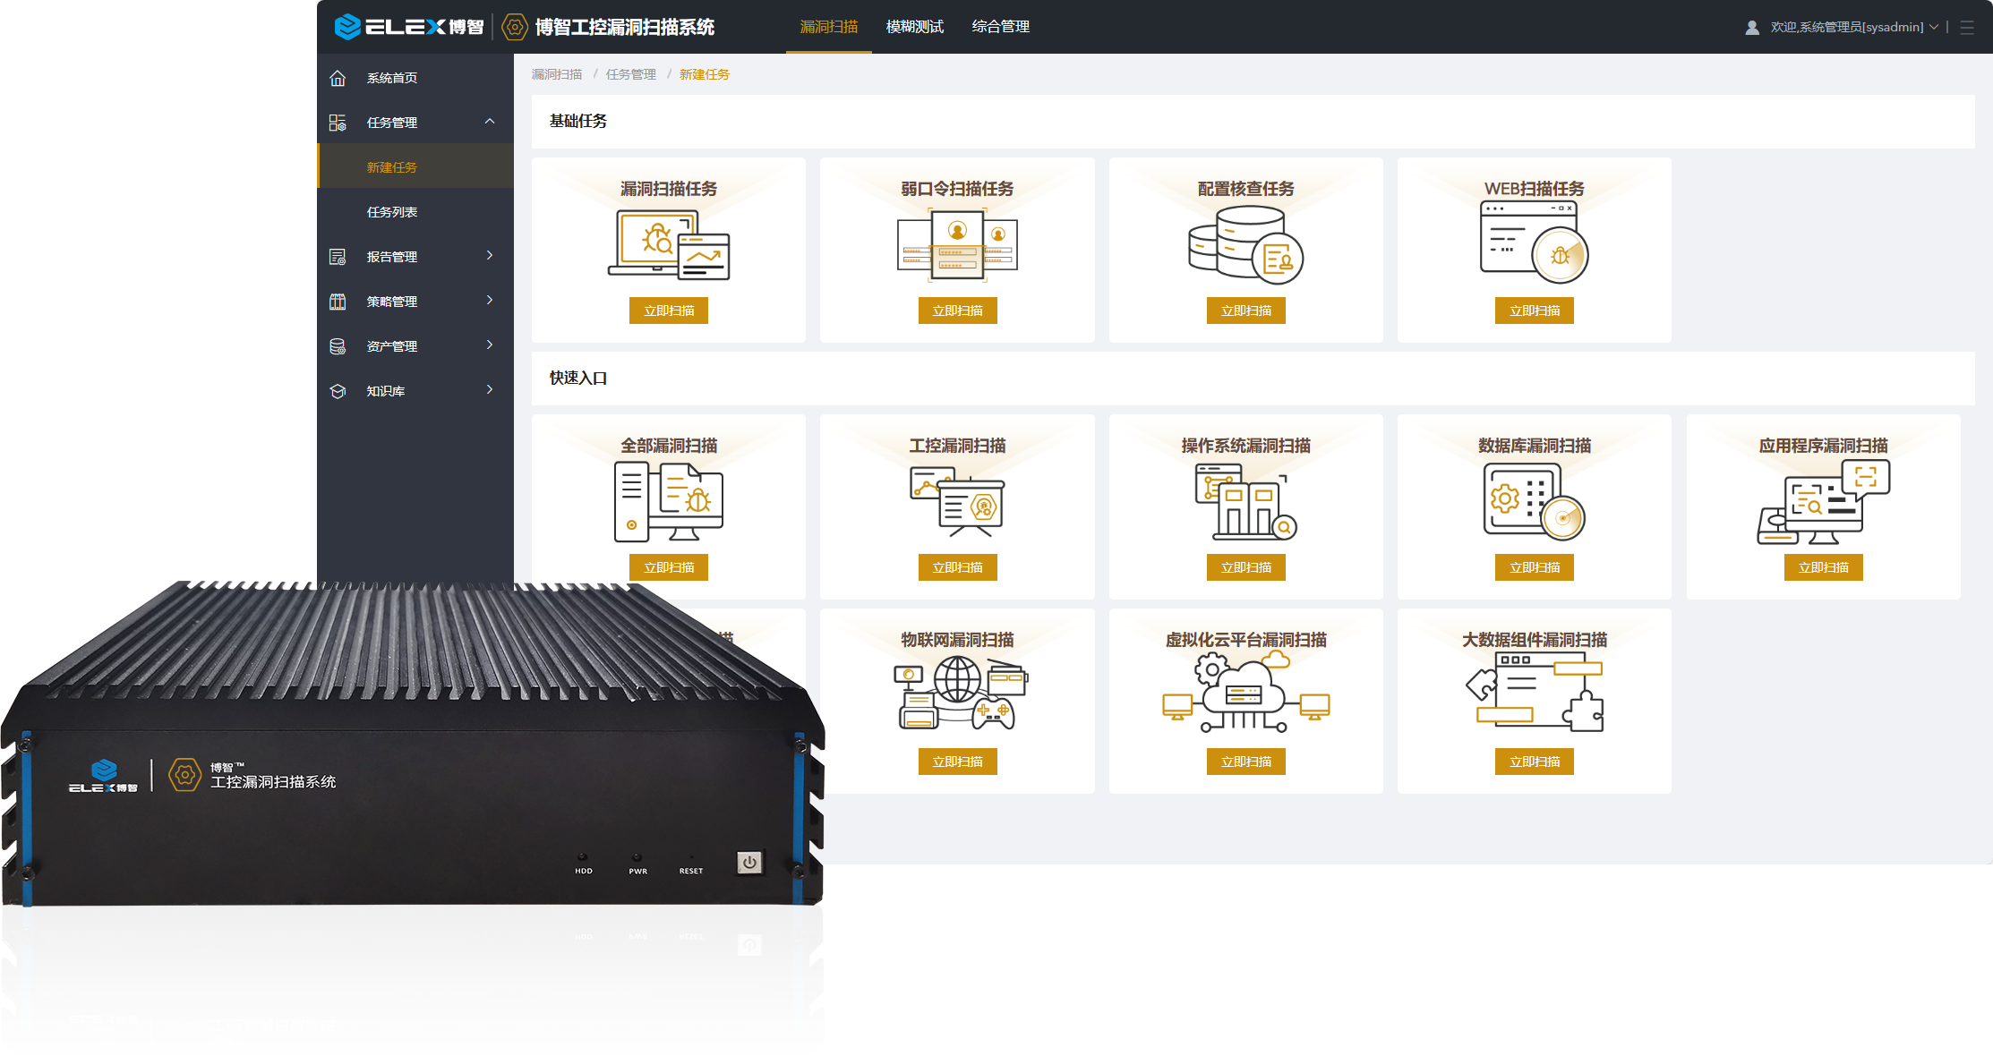This screenshot has height=1064, width=1993.
Task: Click the 基础任务 section heading
Action: point(578,121)
